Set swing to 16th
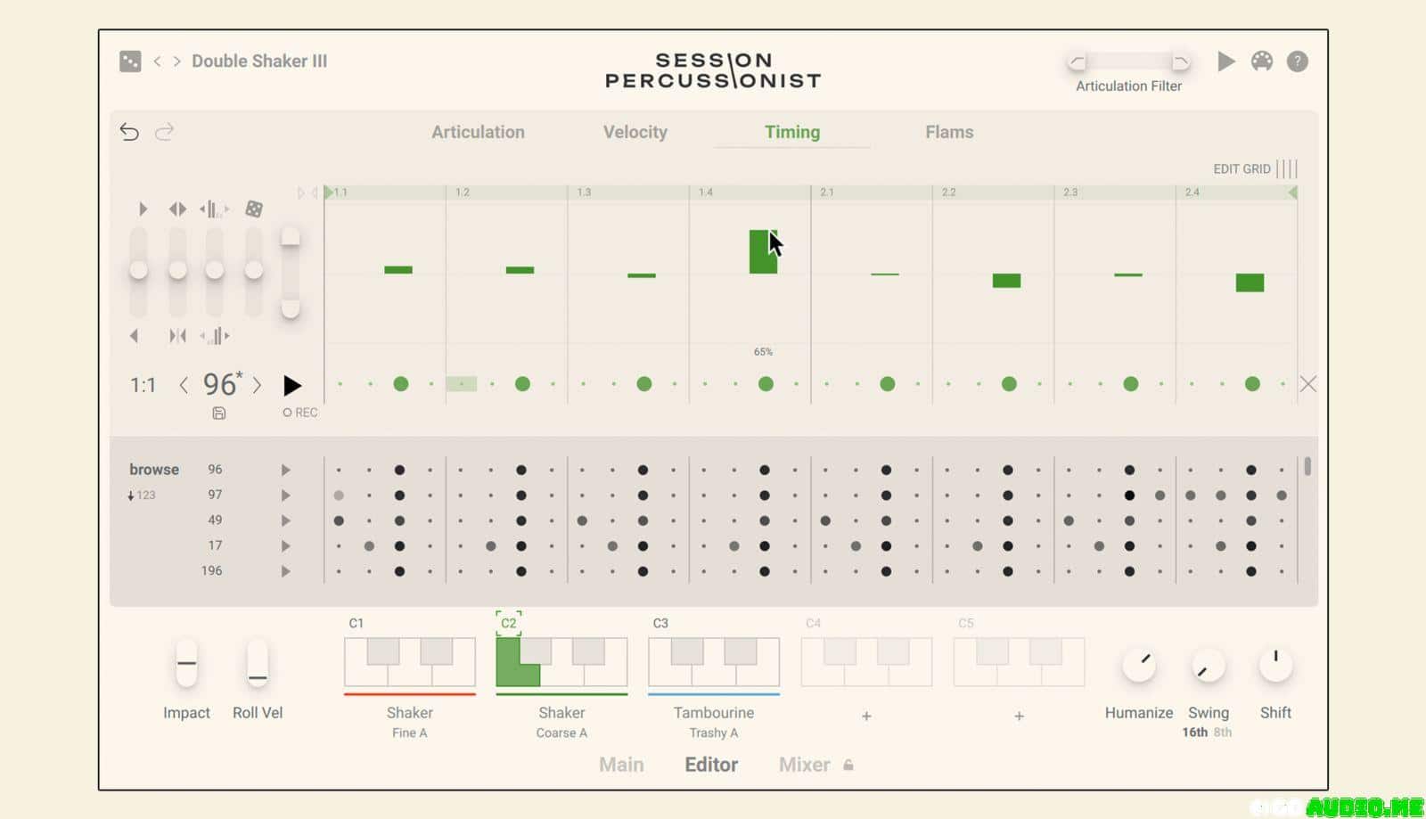Screen dimensions: 1426x819 pyautogui.click(x=1195, y=733)
